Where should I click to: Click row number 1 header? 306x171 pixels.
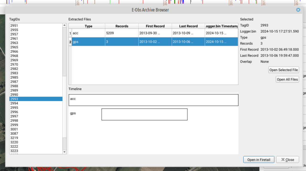click(x=70, y=33)
